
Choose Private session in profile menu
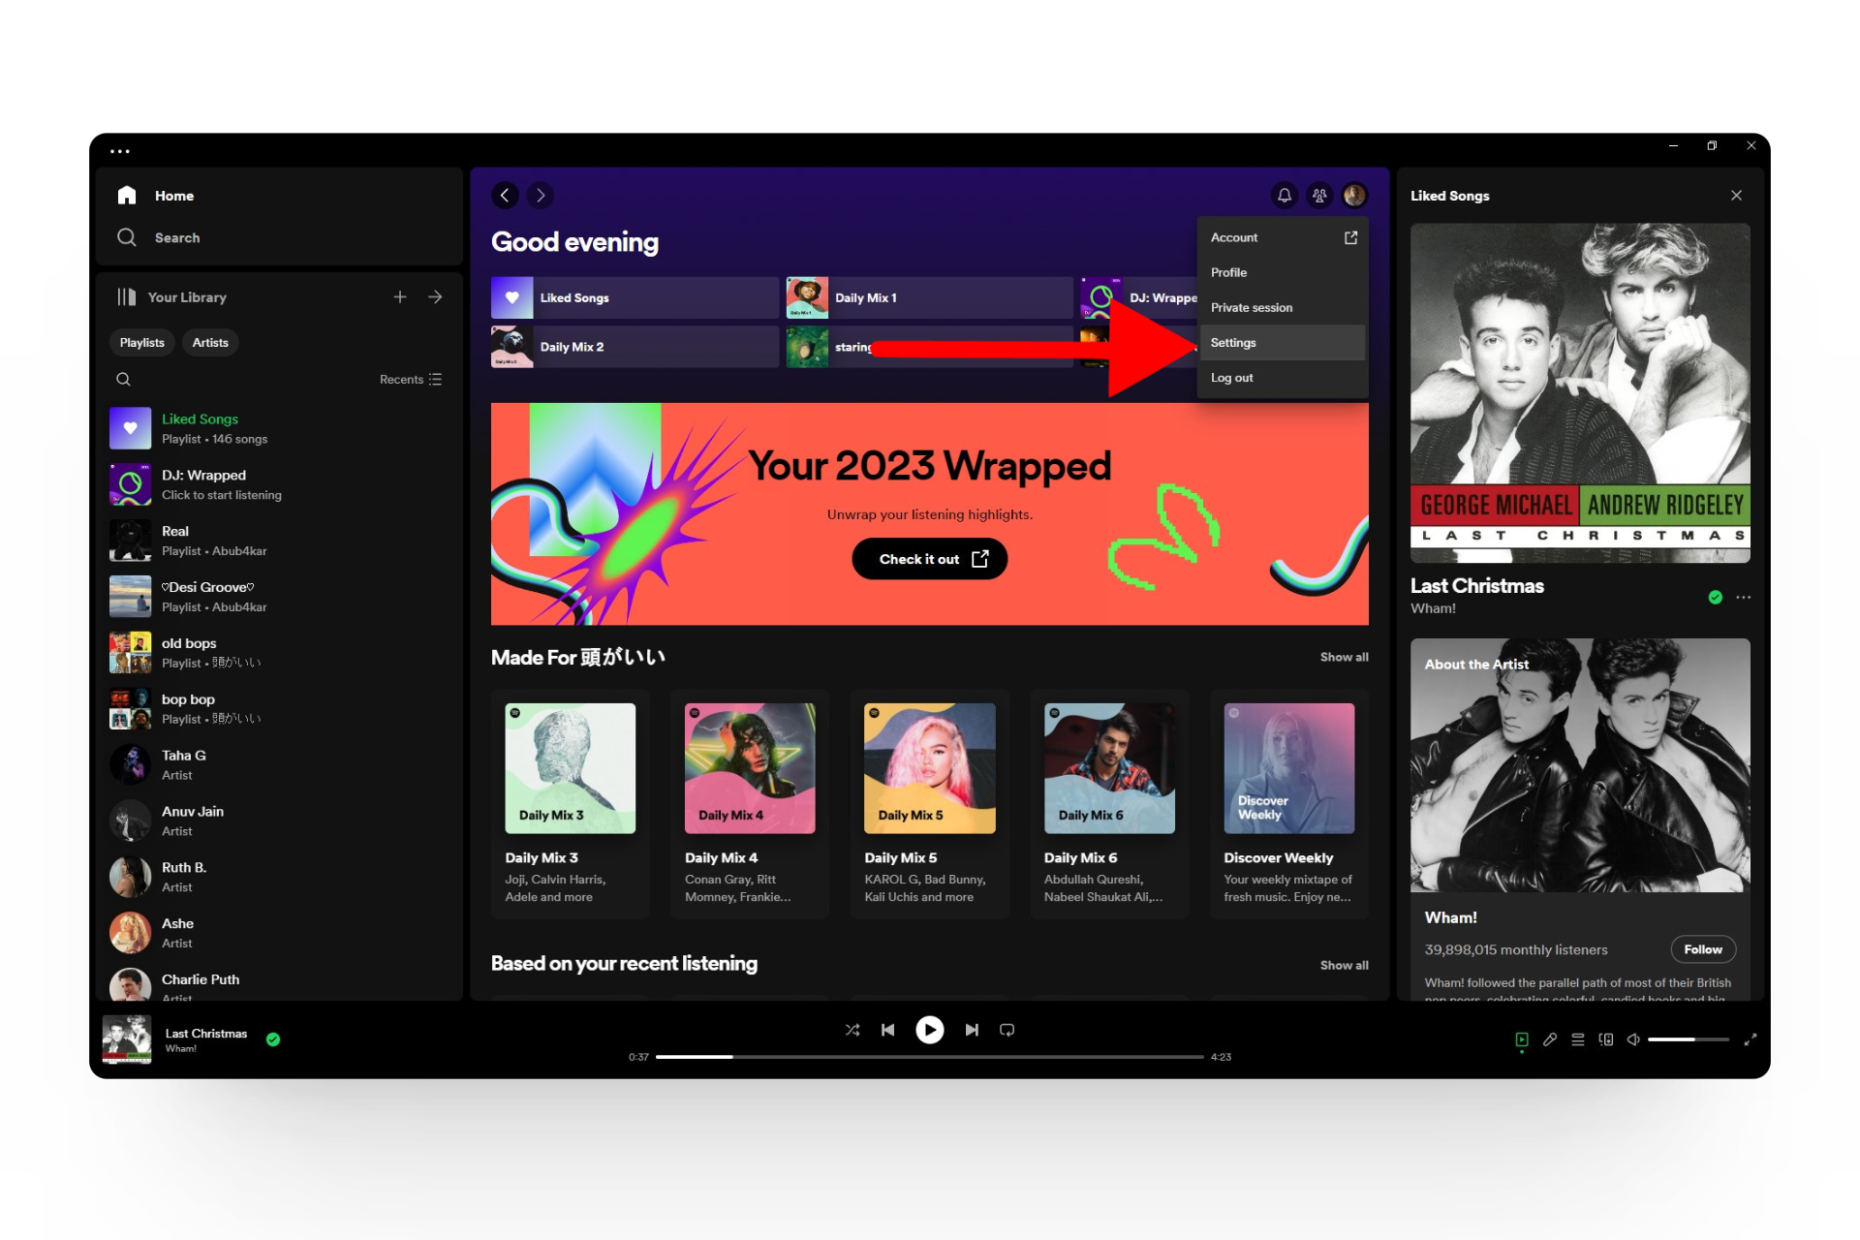[x=1251, y=308]
